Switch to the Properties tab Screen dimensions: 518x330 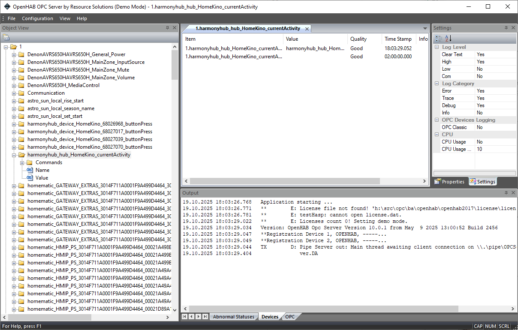449,182
